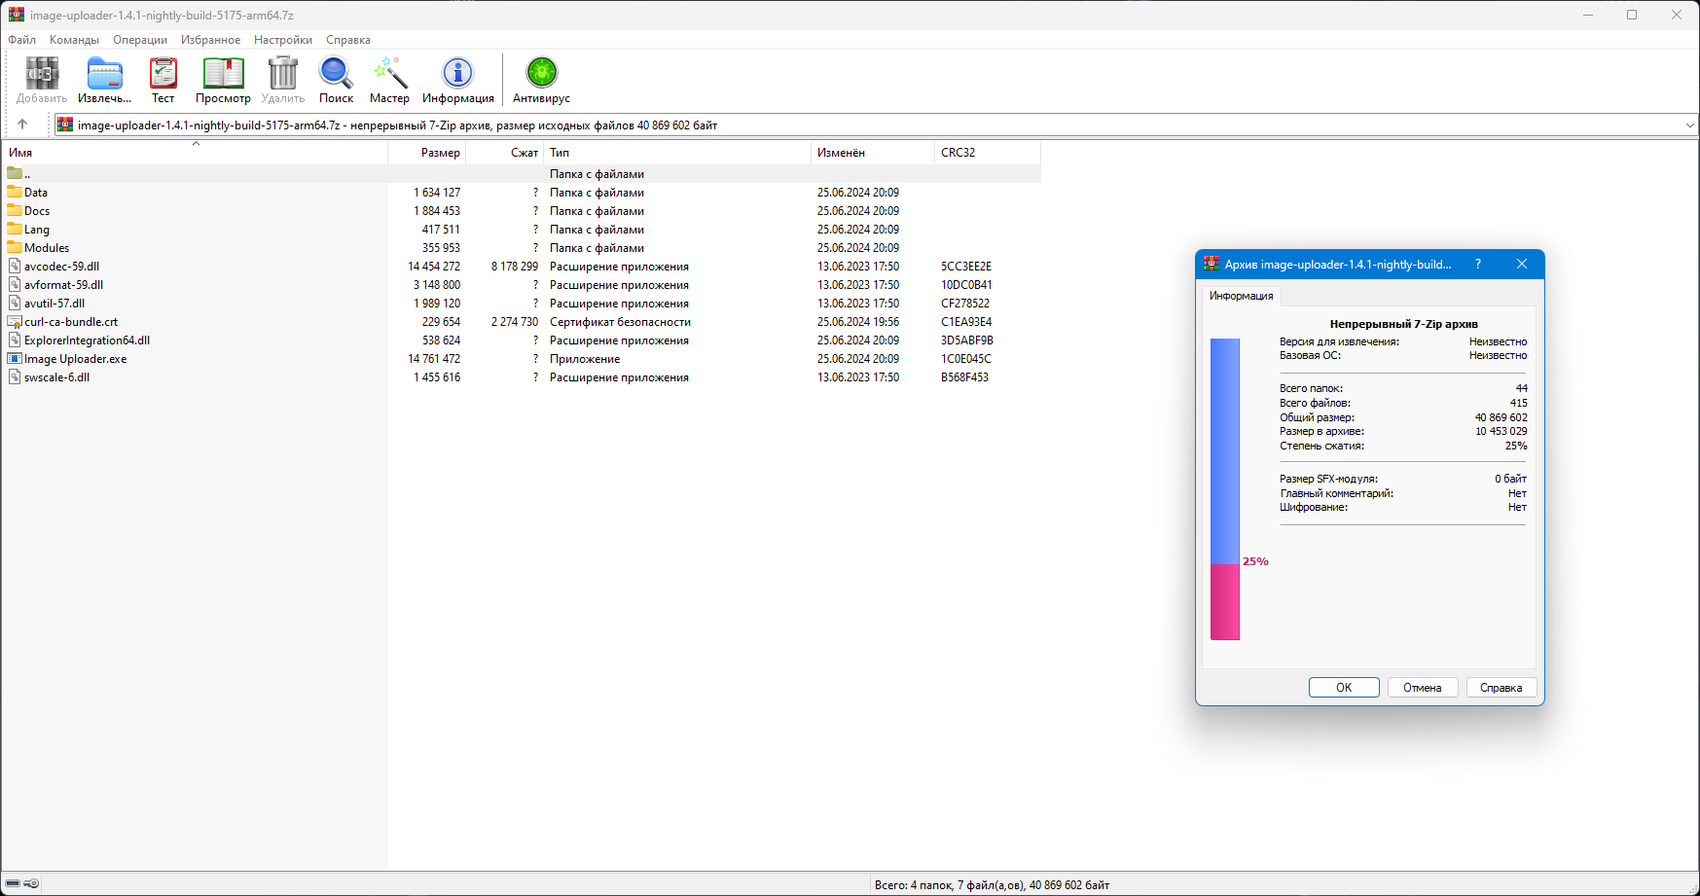This screenshot has height=896, width=1700.
Task: Click the curl-ca-bundle.crt certificate icon
Action: point(15,321)
